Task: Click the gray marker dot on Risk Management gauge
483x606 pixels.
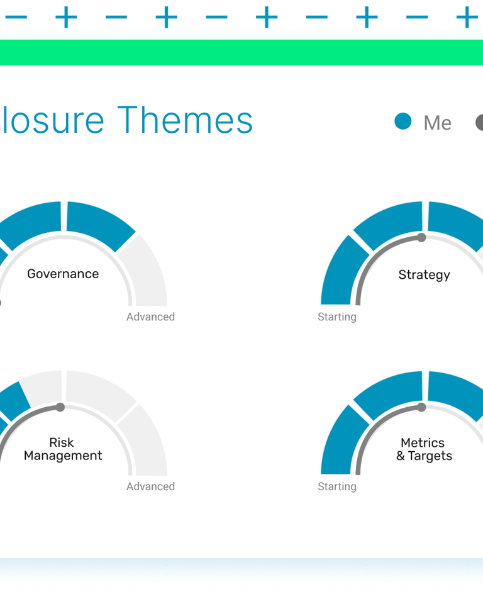Action: coord(60,407)
